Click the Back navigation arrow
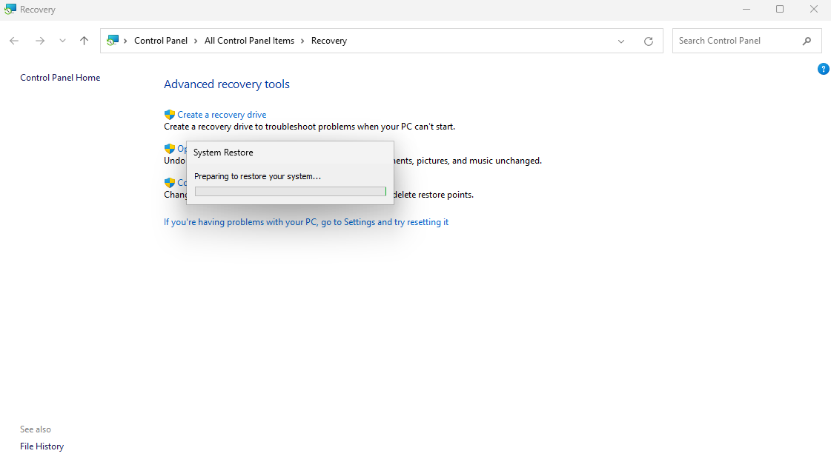The width and height of the screenshot is (831, 462). [x=14, y=41]
